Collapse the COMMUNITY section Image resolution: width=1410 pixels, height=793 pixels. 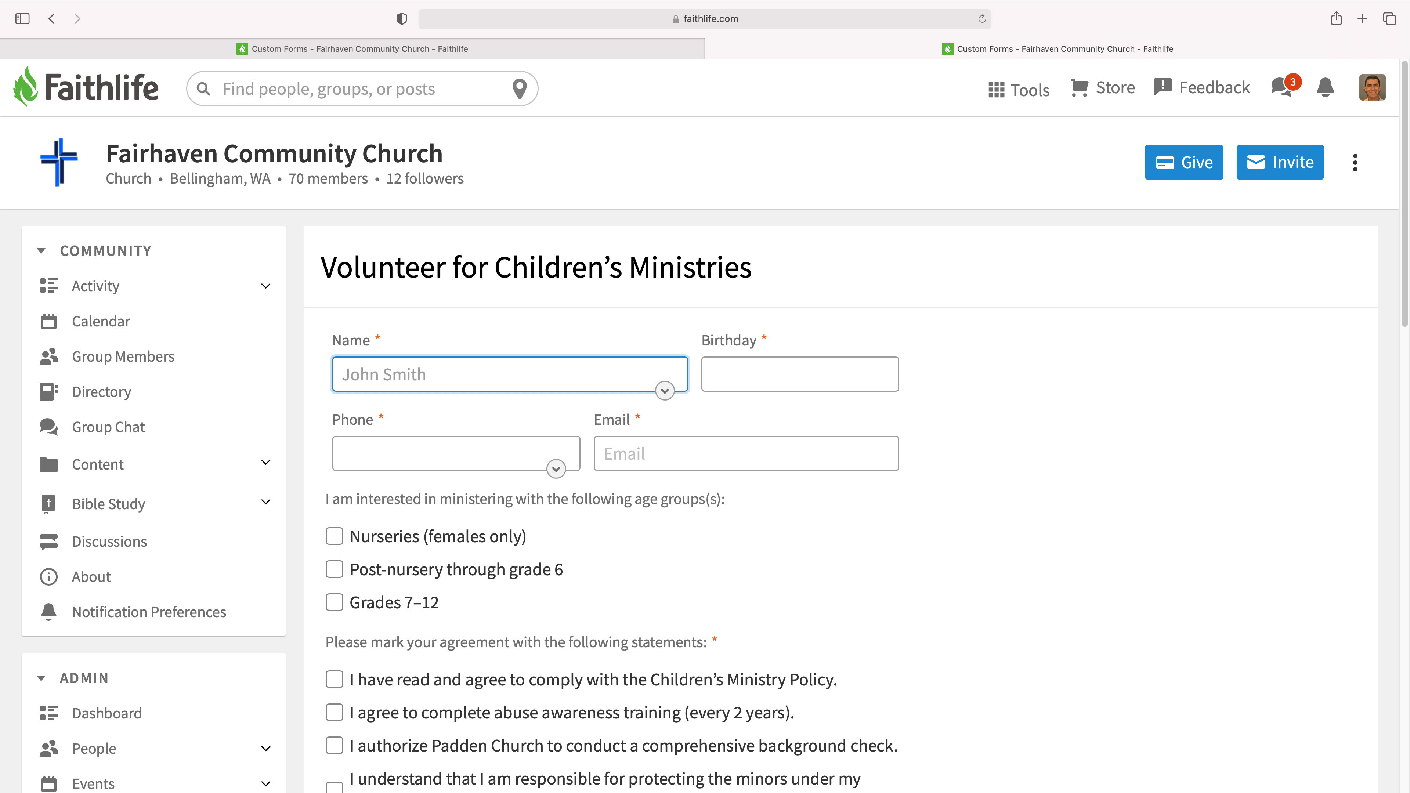click(41, 251)
